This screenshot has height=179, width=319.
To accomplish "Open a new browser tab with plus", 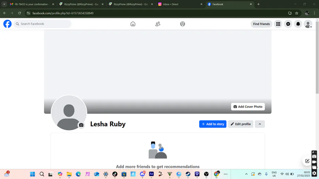I will 258,4.
